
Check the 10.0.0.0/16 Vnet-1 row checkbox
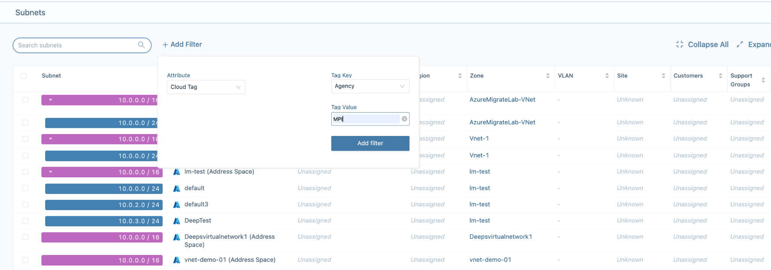click(x=25, y=139)
